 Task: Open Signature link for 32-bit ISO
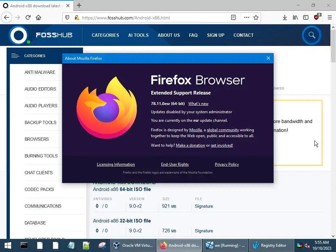[204, 231]
